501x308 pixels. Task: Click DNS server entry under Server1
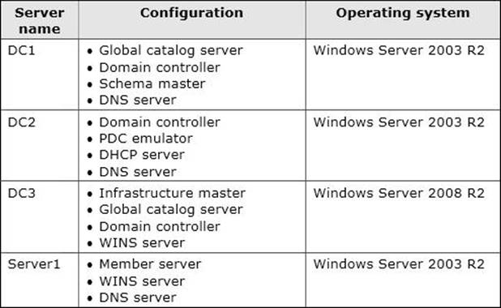(138, 297)
